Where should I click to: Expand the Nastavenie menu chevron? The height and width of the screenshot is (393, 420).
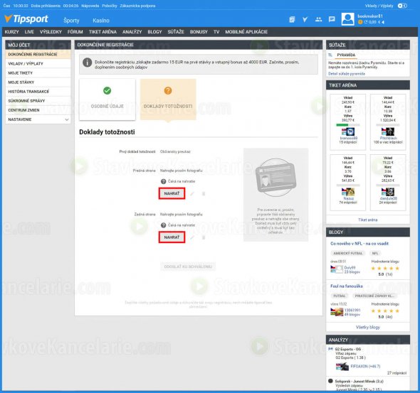(67, 119)
